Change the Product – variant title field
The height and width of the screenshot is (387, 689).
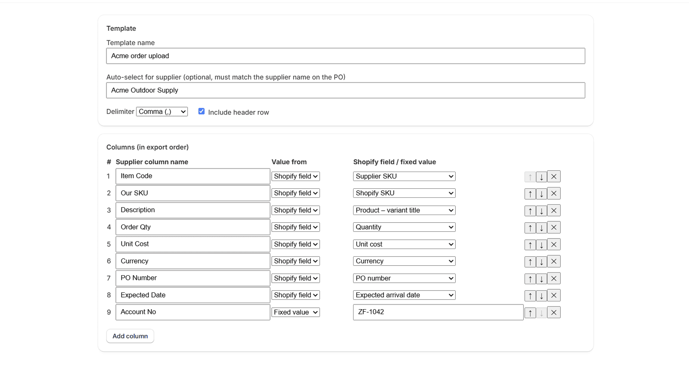404,210
